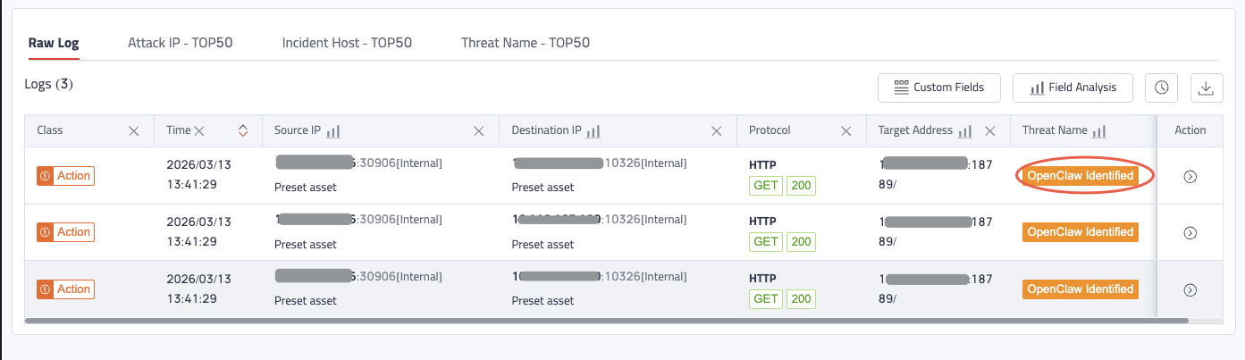Click the Field Analysis button
Viewport: 1245px width, 360px height.
1073,88
